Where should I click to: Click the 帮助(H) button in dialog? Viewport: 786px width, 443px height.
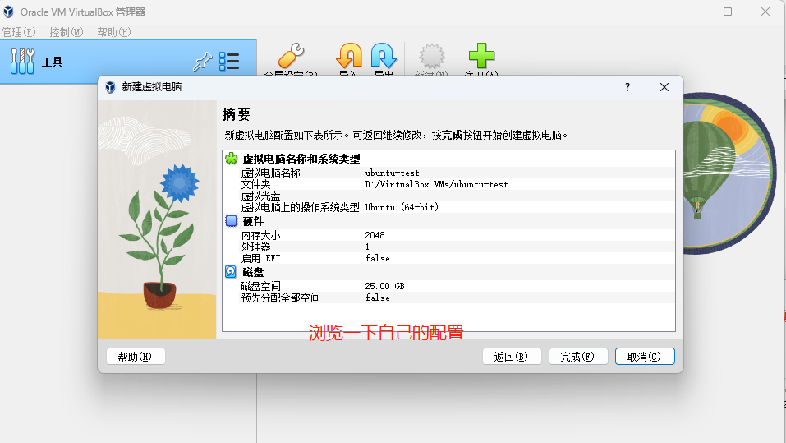point(136,357)
